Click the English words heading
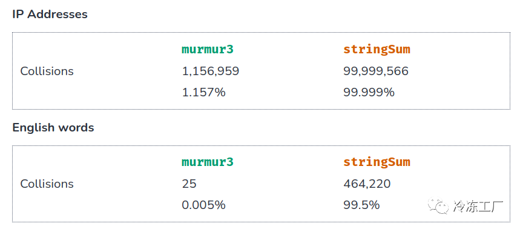The height and width of the screenshot is (229, 520). 53,127
